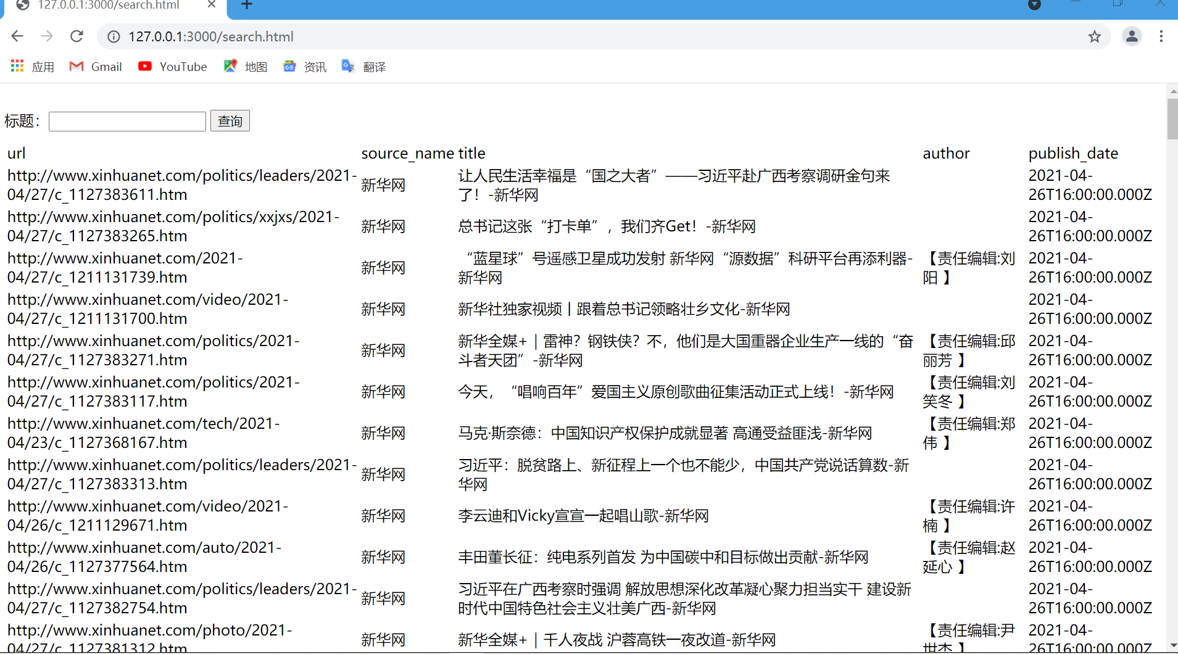The height and width of the screenshot is (654, 1178).
Task: Click the URL ending c_1127382754.htm
Action: pyautogui.click(x=183, y=598)
